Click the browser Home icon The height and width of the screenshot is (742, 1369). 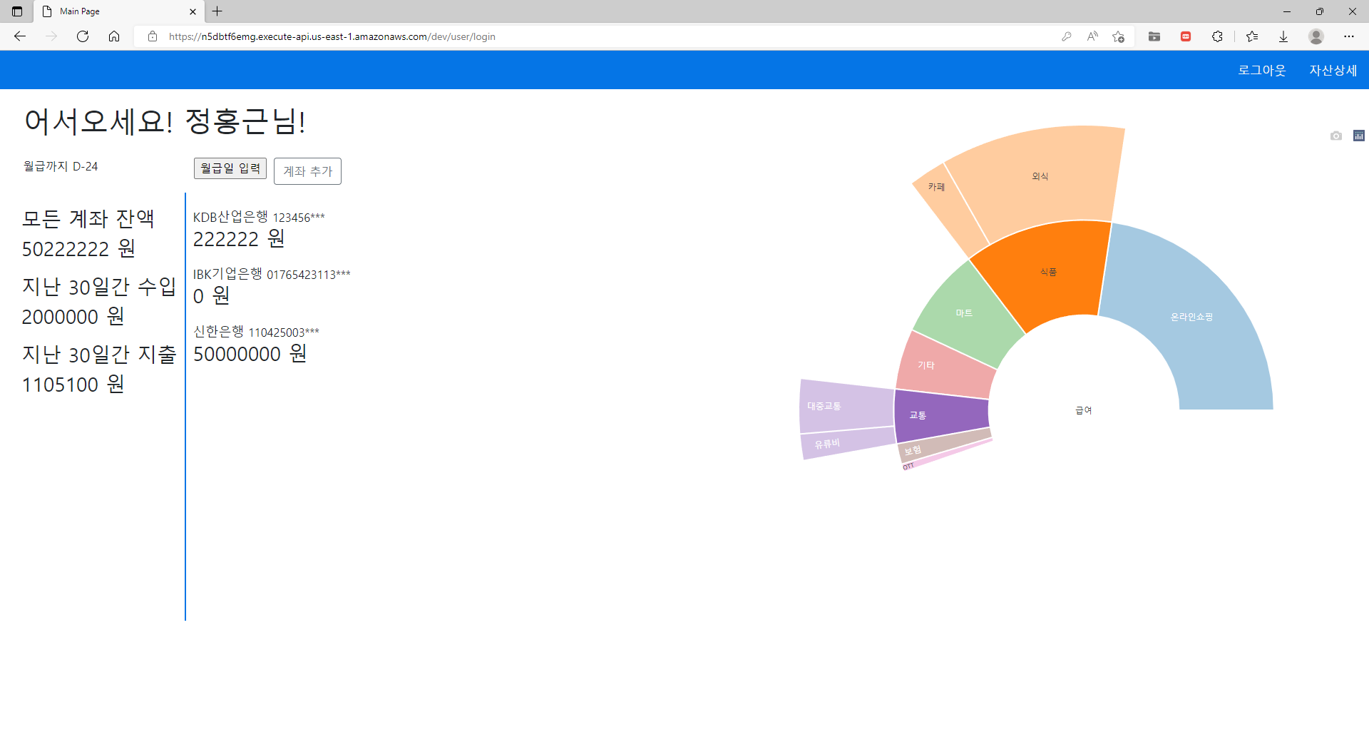[114, 36]
